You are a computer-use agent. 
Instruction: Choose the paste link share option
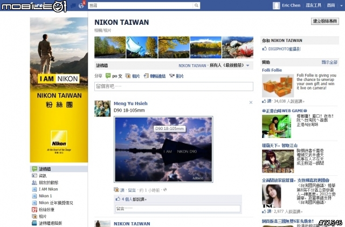tap(155, 76)
